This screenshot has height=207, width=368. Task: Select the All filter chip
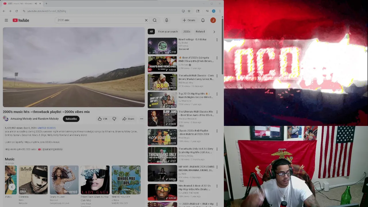(151, 32)
